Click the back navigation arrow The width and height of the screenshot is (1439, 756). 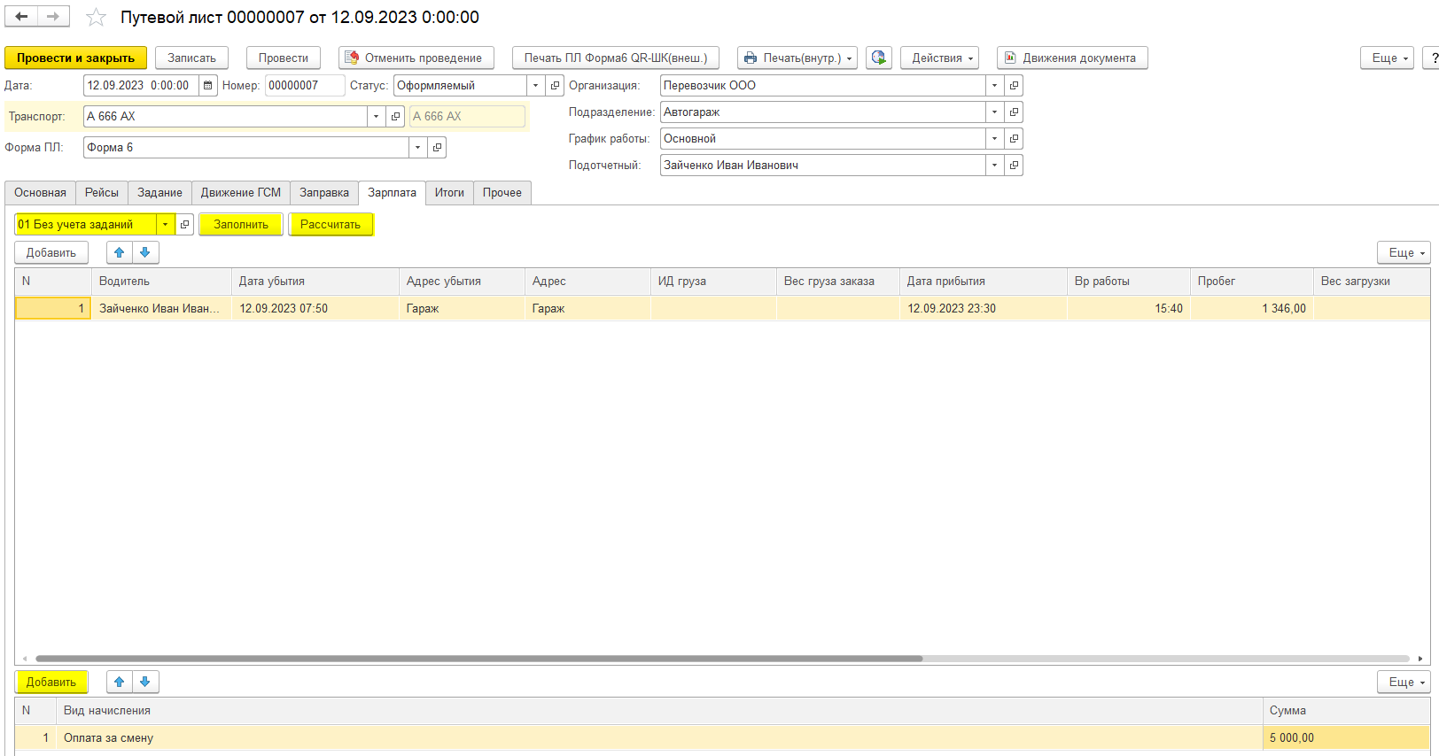click(21, 17)
